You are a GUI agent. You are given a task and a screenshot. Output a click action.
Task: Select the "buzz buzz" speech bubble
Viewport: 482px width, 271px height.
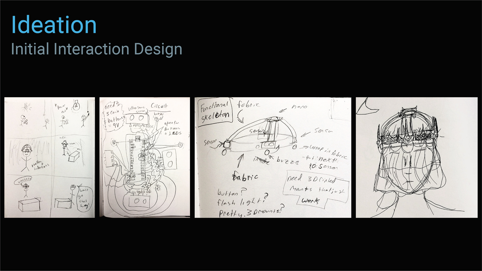(x=23, y=180)
